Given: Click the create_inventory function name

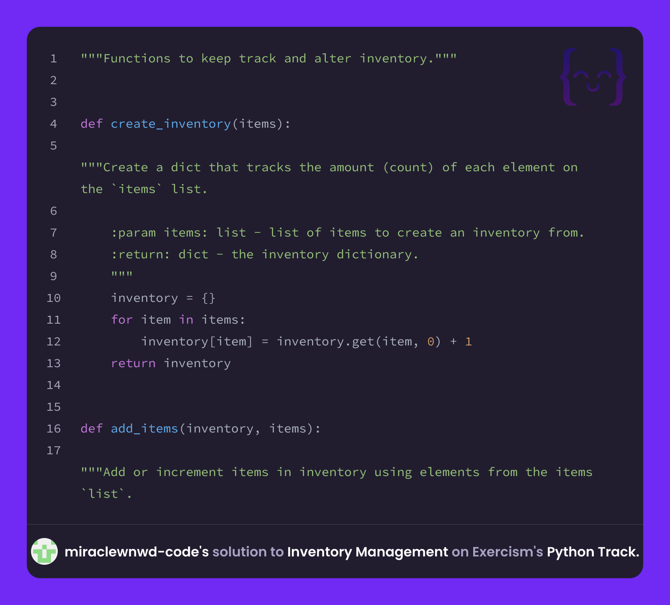Looking at the screenshot, I should (x=171, y=124).
